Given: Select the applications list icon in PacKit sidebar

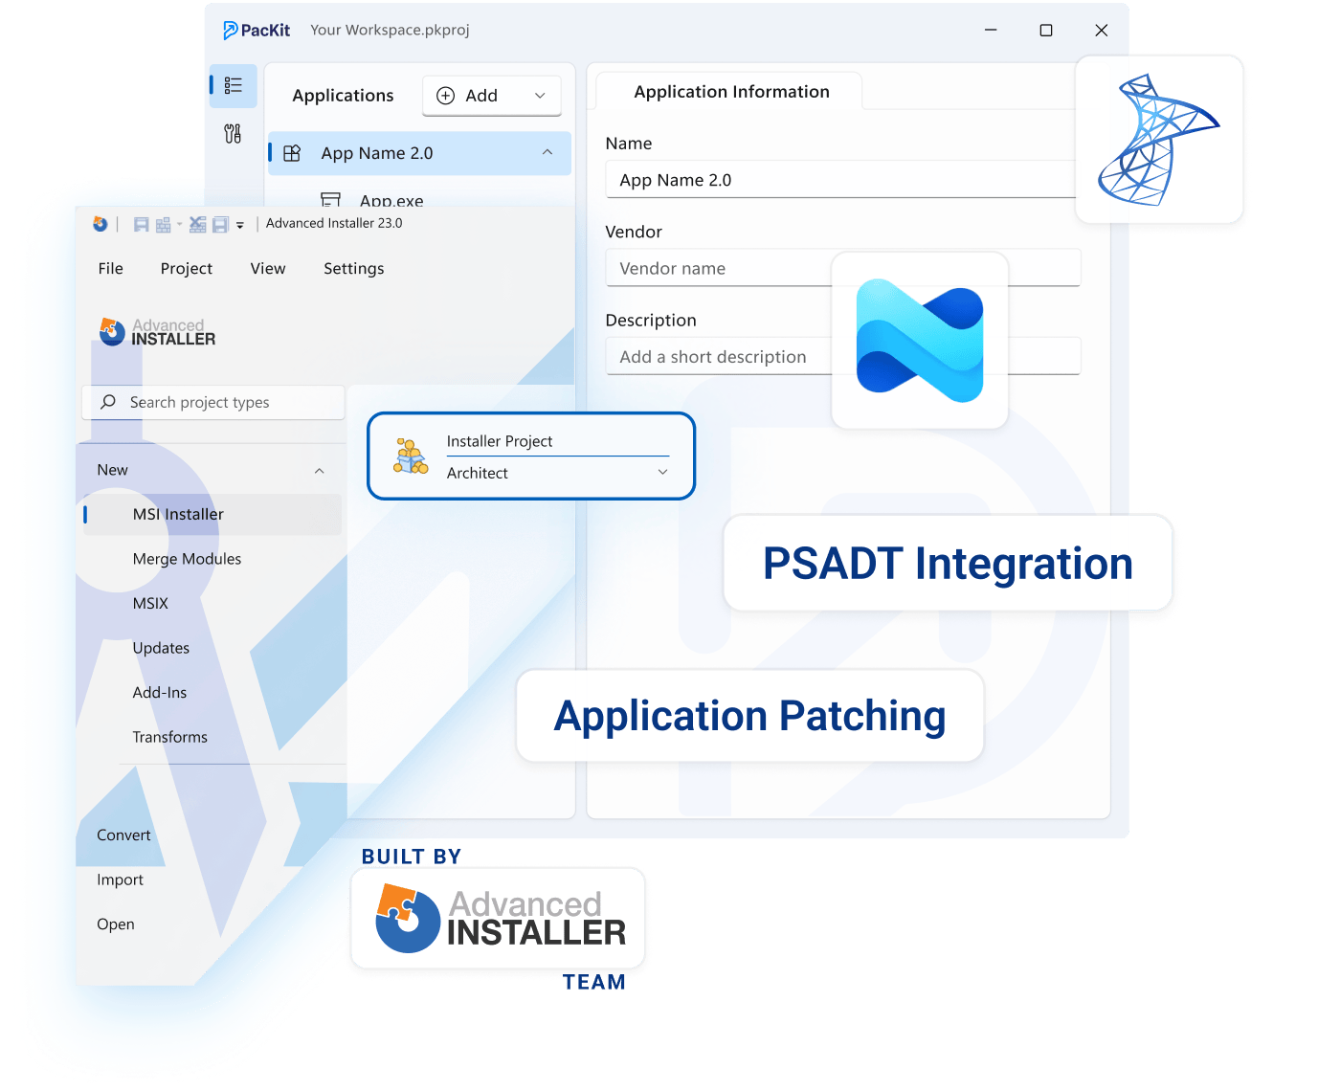Looking at the screenshot, I should pos(233,85).
